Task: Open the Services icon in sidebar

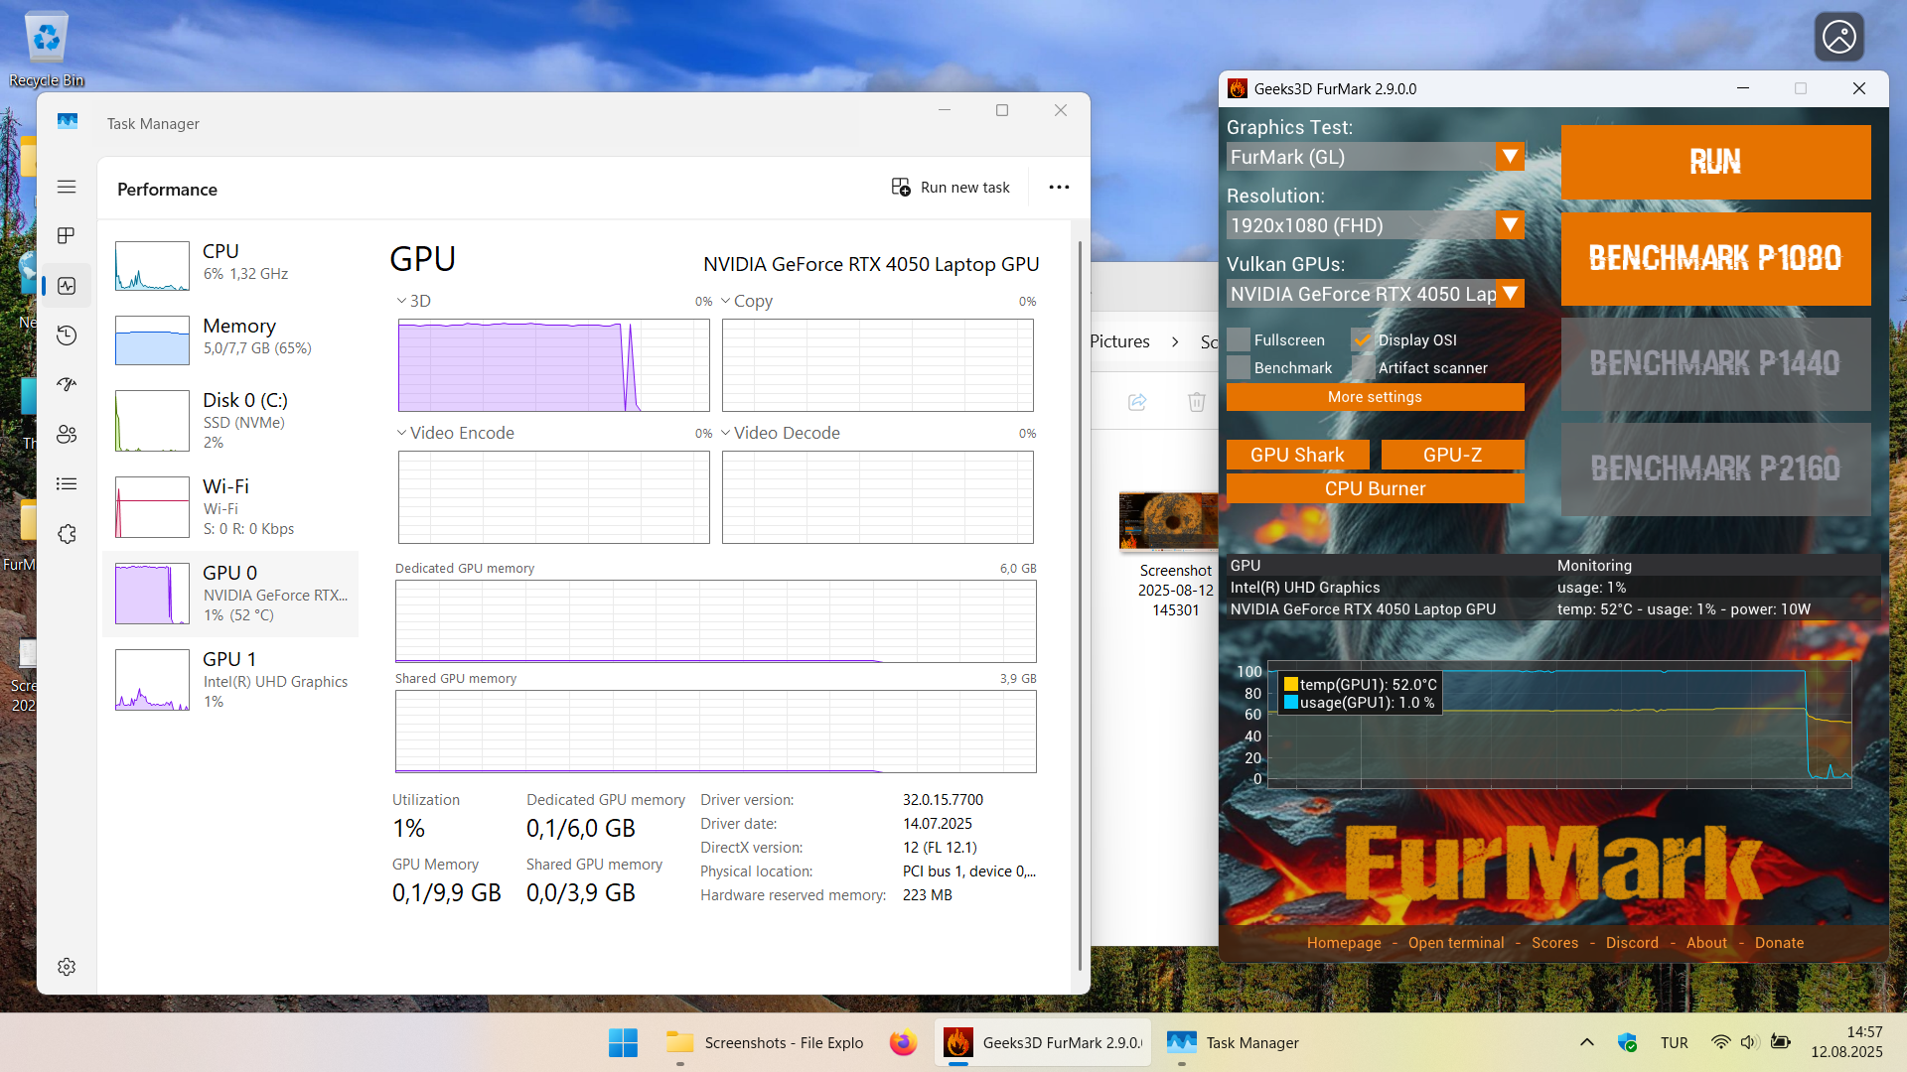Action: (67, 534)
